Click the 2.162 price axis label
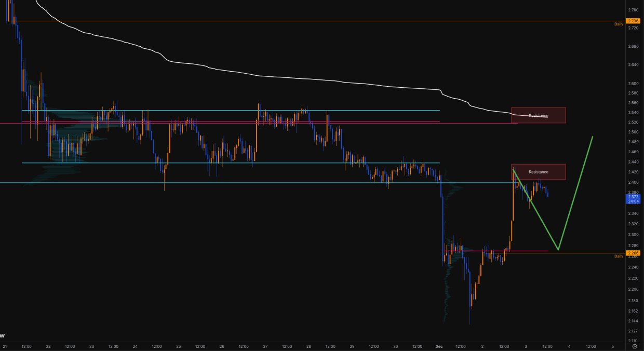The height and width of the screenshot is (351, 644). tap(633, 310)
